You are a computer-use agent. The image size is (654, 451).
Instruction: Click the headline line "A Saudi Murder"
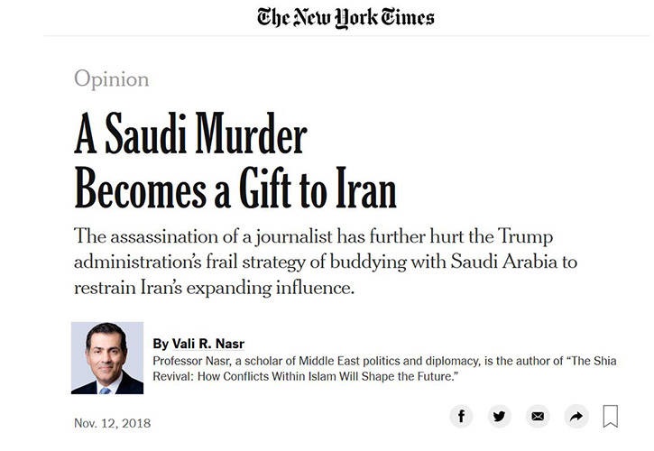pos(190,133)
